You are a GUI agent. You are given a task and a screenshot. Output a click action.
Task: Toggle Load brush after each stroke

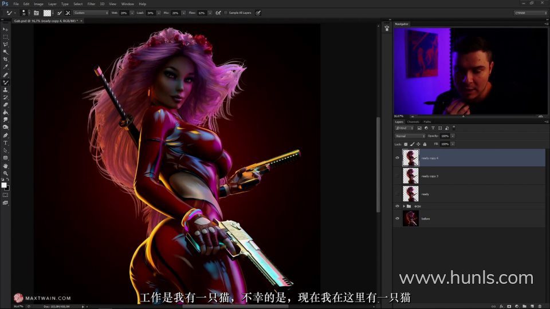pyautogui.click(x=60, y=13)
